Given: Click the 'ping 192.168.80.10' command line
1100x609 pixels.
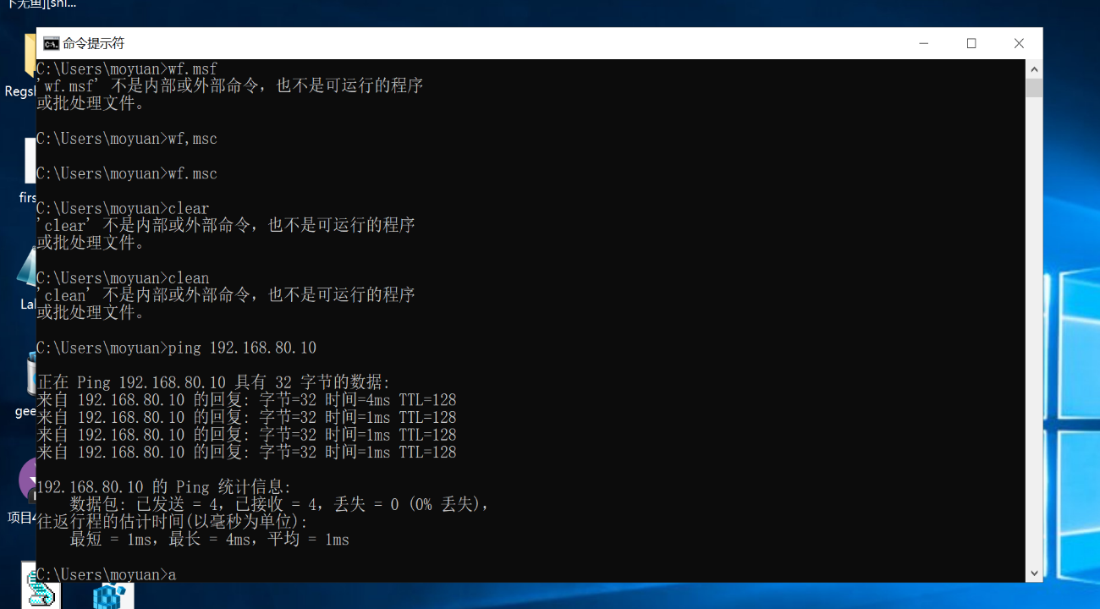Looking at the screenshot, I should pyautogui.click(x=177, y=348).
